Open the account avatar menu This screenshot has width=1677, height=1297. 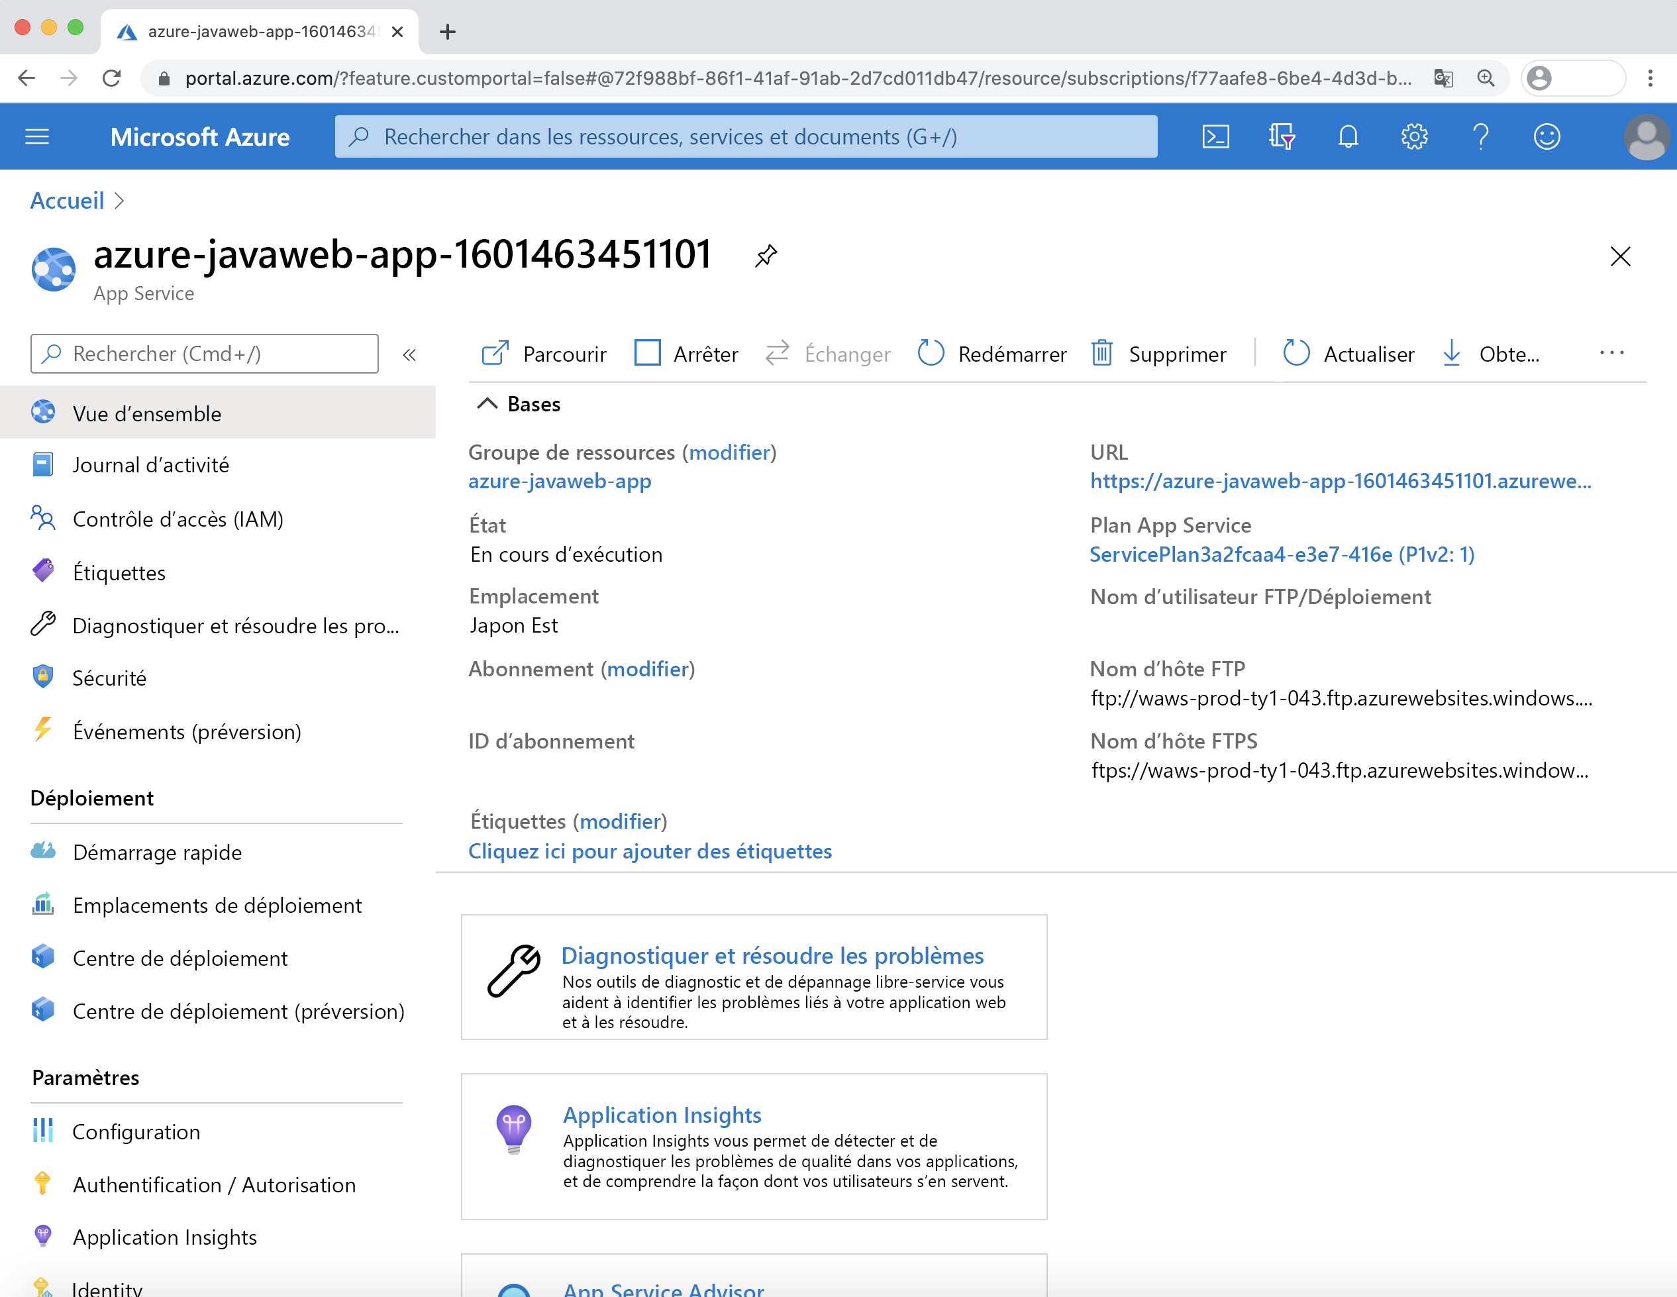[x=1647, y=136]
